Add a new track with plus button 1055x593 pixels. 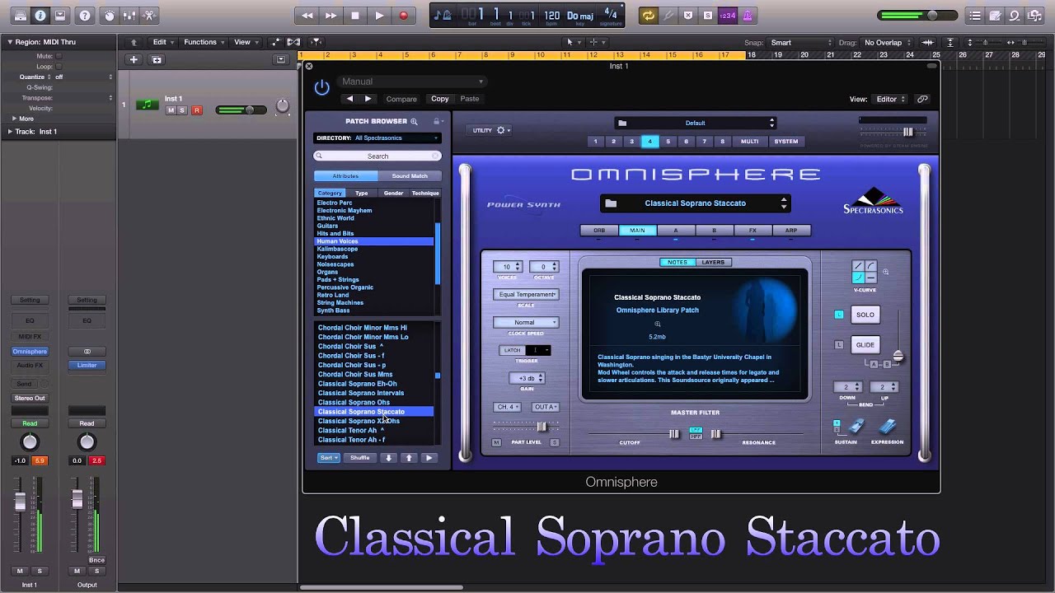coord(134,59)
